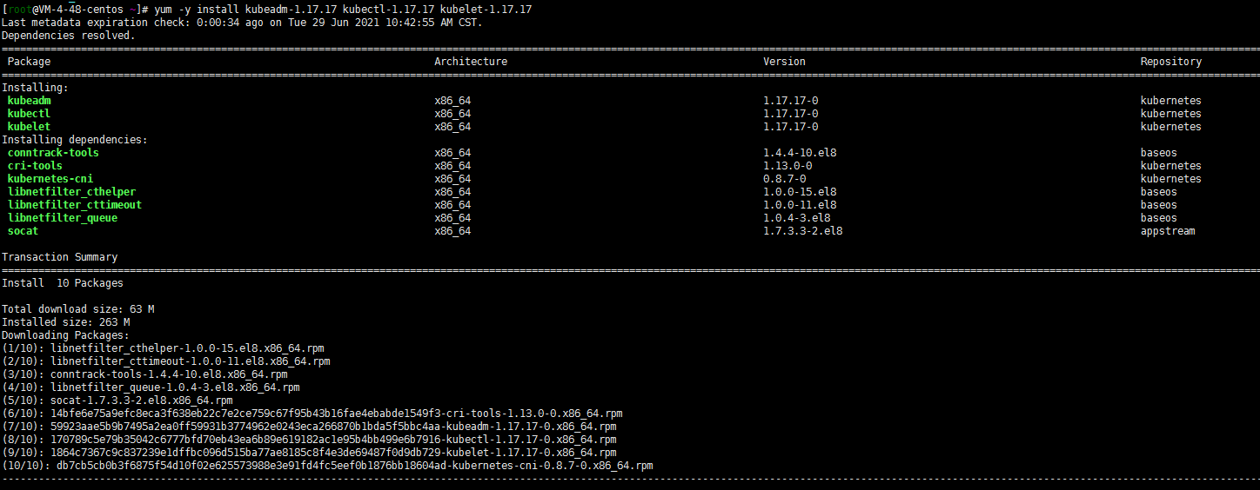Click download line (4/10) libnetfilter_queue rpm
1260x490 pixels.
[151, 387]
